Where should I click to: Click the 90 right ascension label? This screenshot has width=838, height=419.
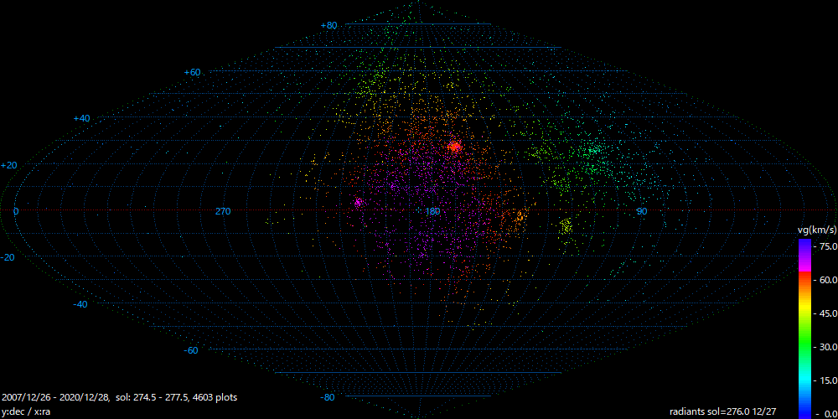(642, 211)
